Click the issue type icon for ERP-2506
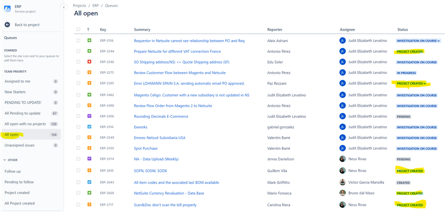This screenshot has width=445, height=212. click(89, 116)
